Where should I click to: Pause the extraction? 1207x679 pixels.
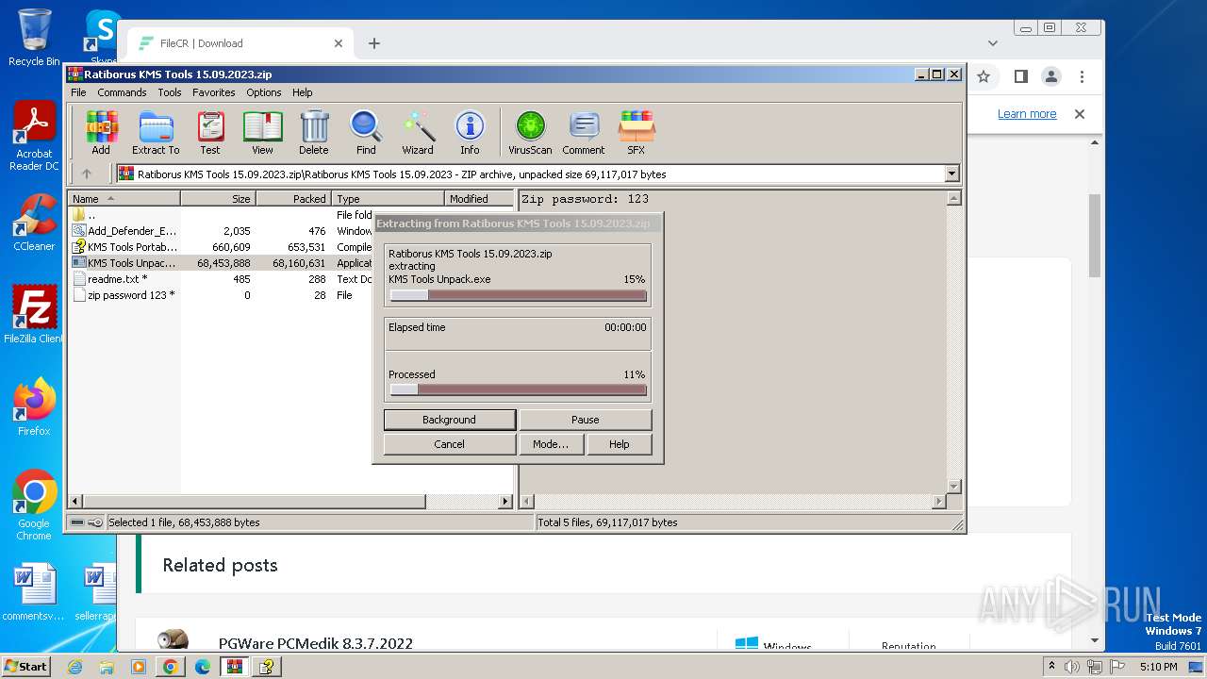(x=585, y=420)
